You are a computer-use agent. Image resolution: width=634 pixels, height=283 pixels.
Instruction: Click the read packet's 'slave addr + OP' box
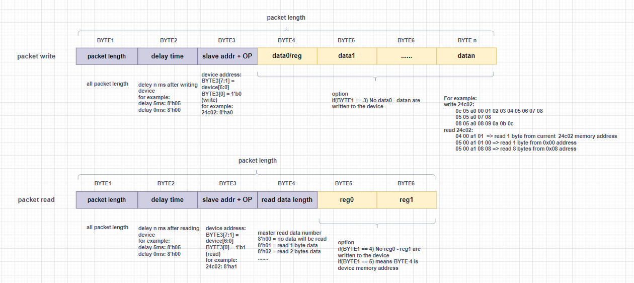pos(227,200)
